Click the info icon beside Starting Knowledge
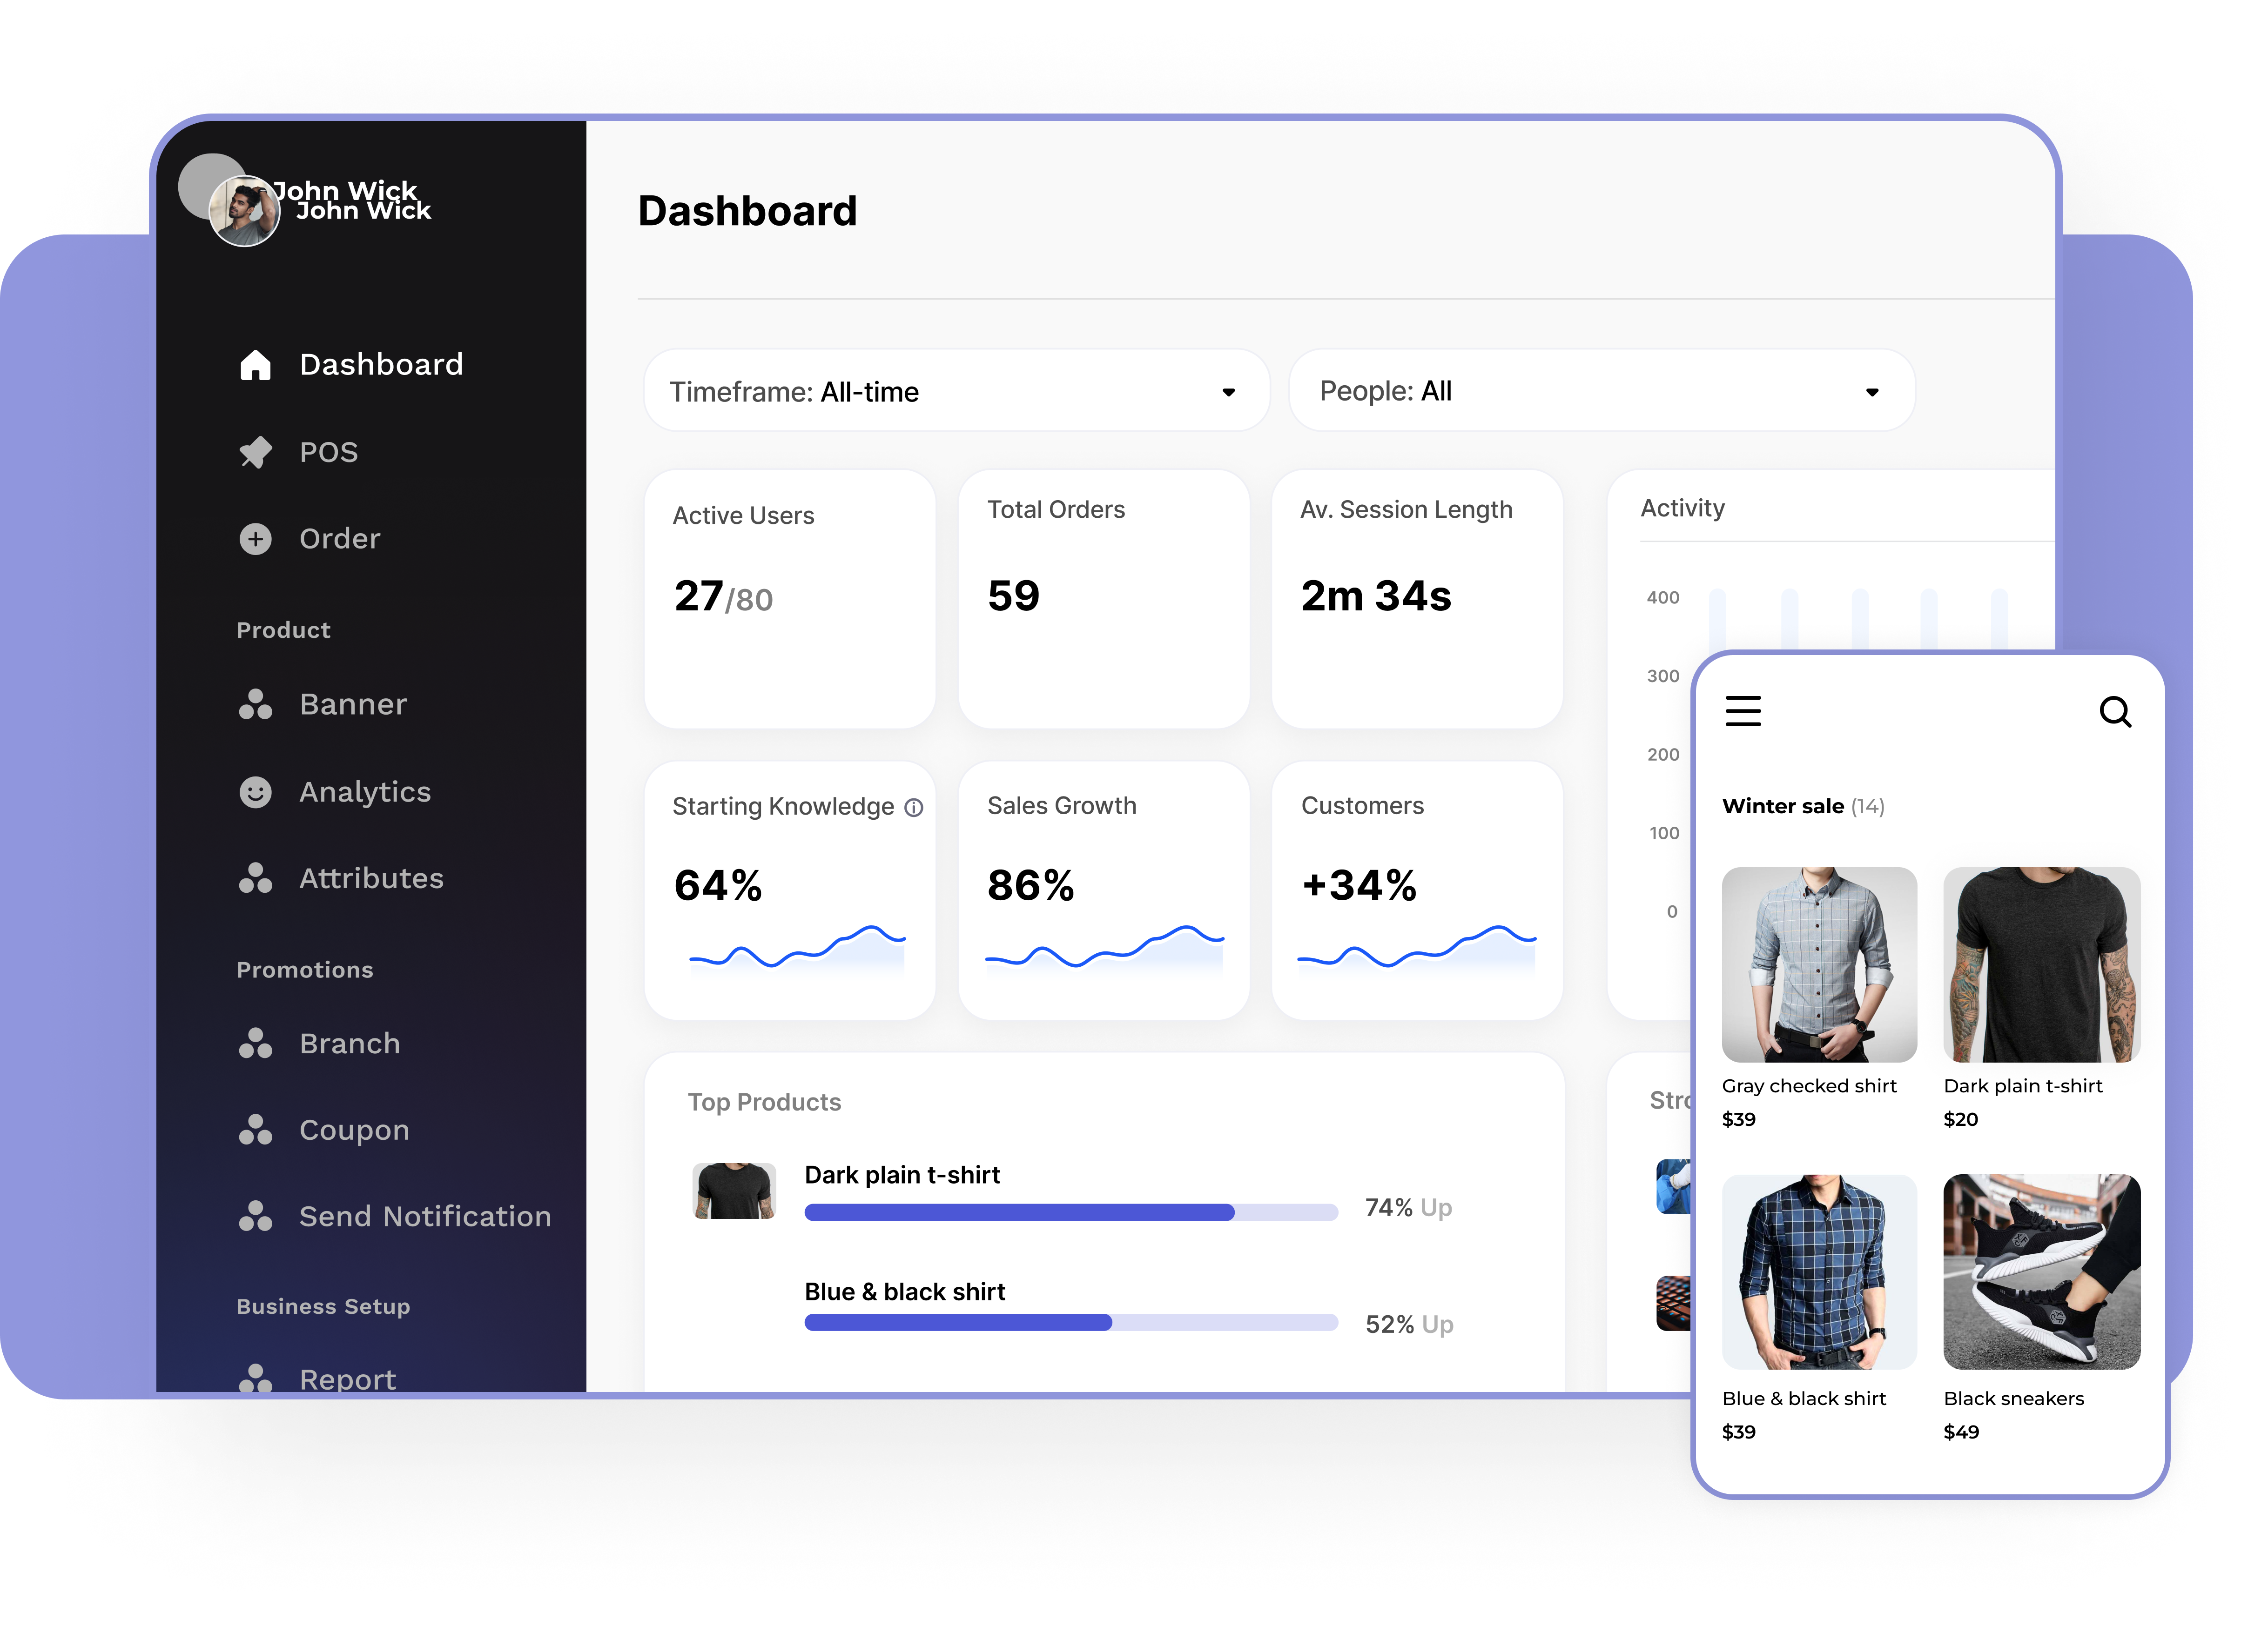This screenshot has height=1626, width=2268. click(x=915, y=808)
